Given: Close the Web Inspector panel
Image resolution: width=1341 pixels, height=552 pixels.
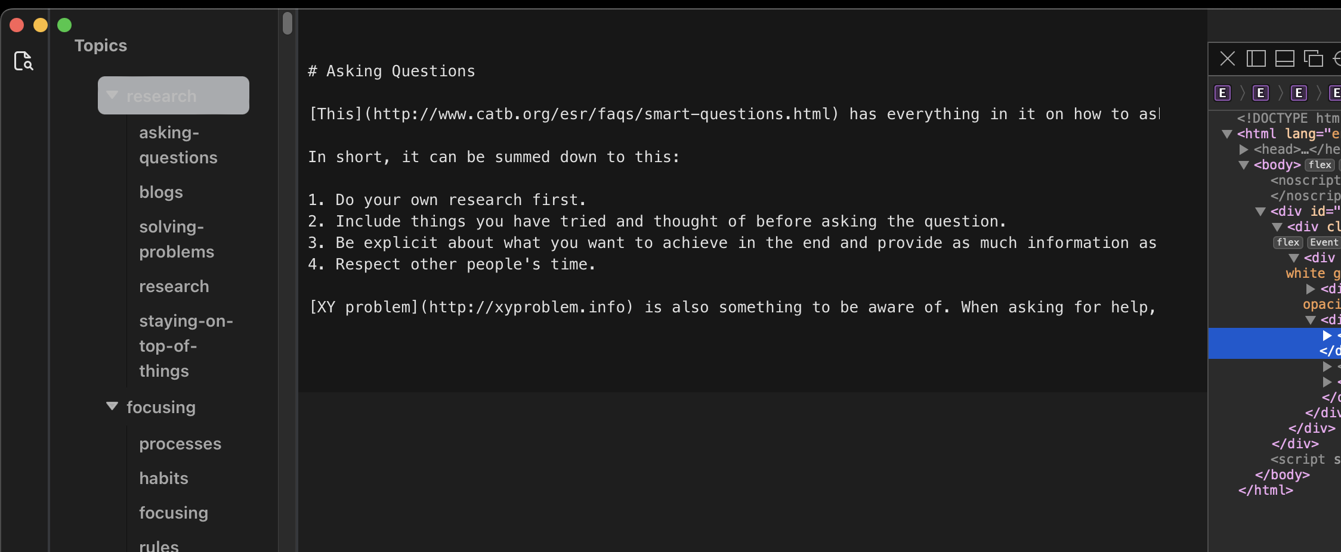Looking at the screenshot, I should pyautogui.click(x=1227, y=58).
